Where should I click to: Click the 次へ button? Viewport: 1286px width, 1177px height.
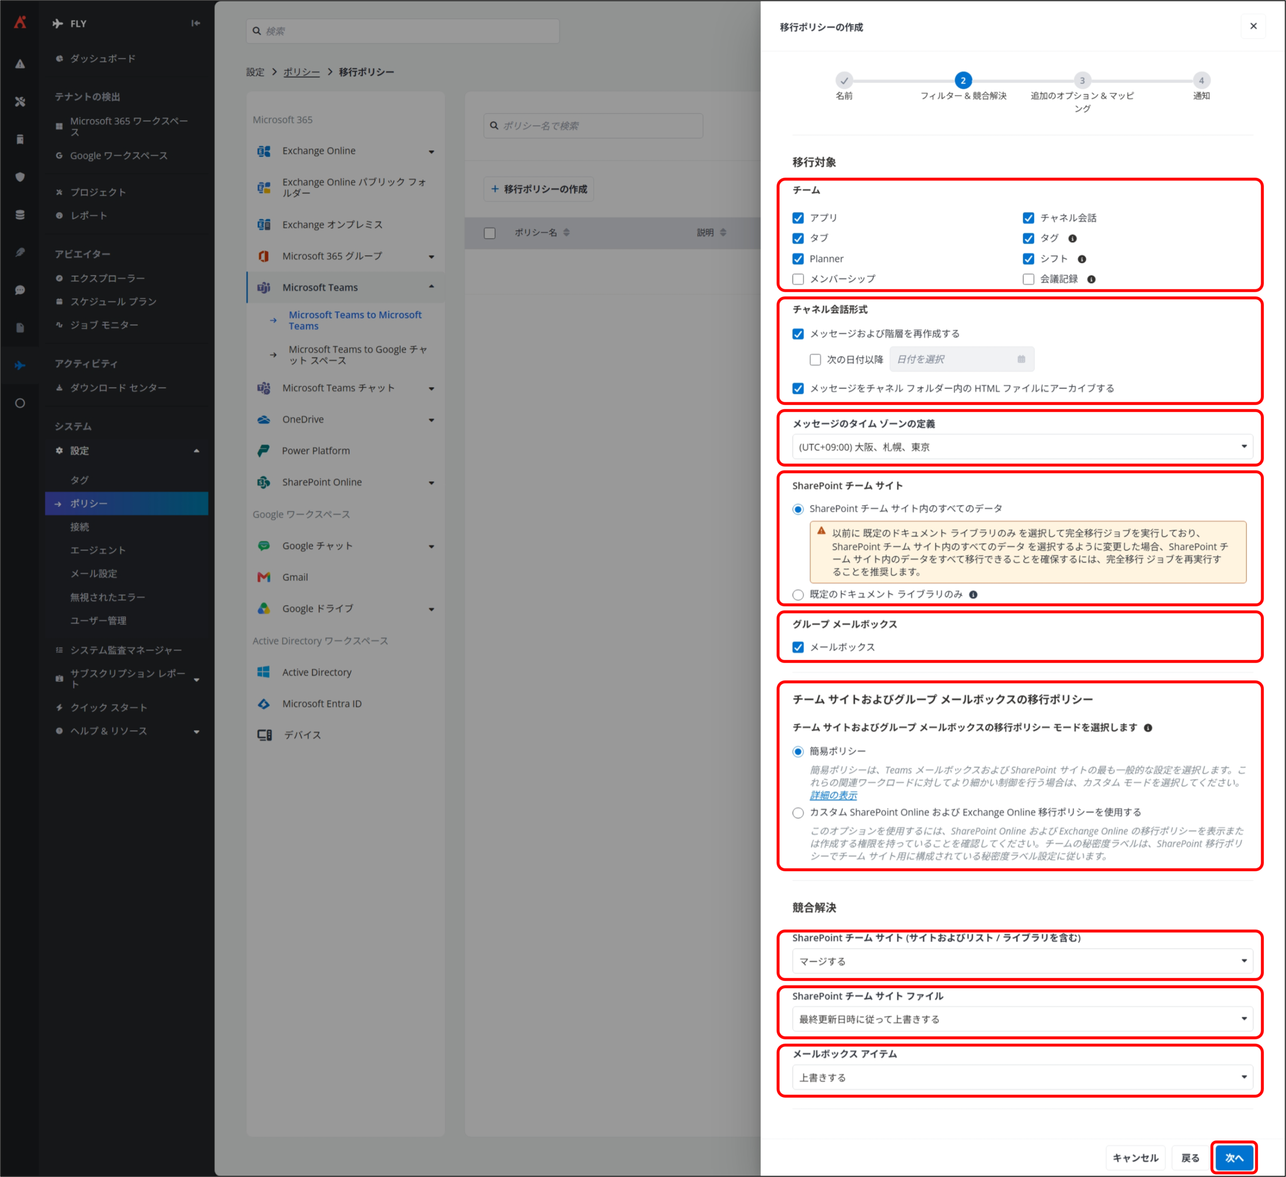(x=1234, y=1158)
